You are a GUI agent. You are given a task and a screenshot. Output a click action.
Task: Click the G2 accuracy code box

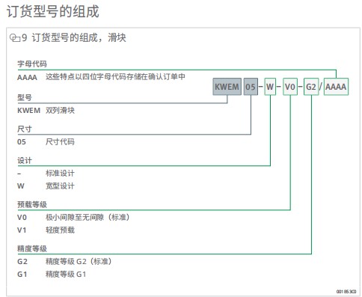(311, 87)
